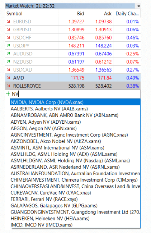The width and height of the screenshot is (151, 233).
Task: Click the USDCHF down arrow icon
Action: coord(8,38)
